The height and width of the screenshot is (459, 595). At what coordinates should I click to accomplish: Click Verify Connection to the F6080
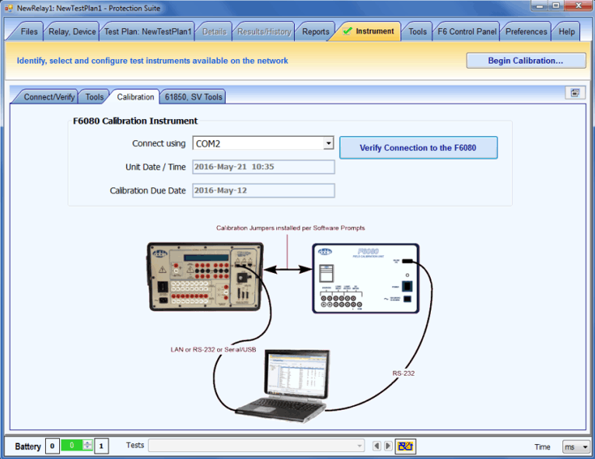pos(418,148)
